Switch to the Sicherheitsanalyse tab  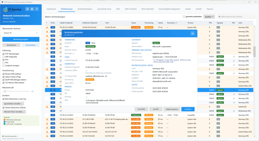pos(85,9)
